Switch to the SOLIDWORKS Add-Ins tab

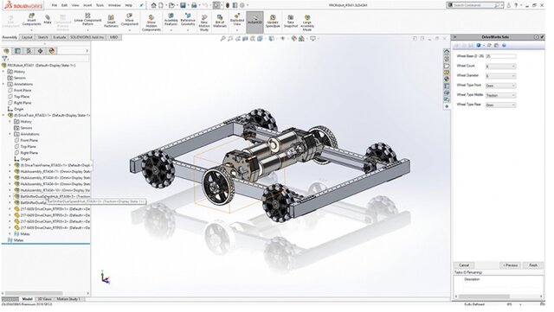(x=87, y=37)
